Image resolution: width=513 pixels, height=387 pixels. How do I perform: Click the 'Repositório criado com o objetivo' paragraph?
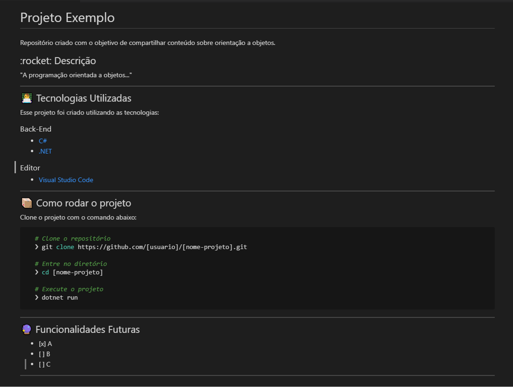click(x=148, y=43)
